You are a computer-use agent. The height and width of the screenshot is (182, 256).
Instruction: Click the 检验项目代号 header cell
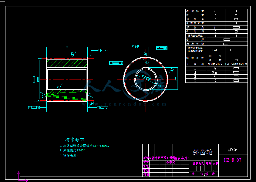coord(215,64)
